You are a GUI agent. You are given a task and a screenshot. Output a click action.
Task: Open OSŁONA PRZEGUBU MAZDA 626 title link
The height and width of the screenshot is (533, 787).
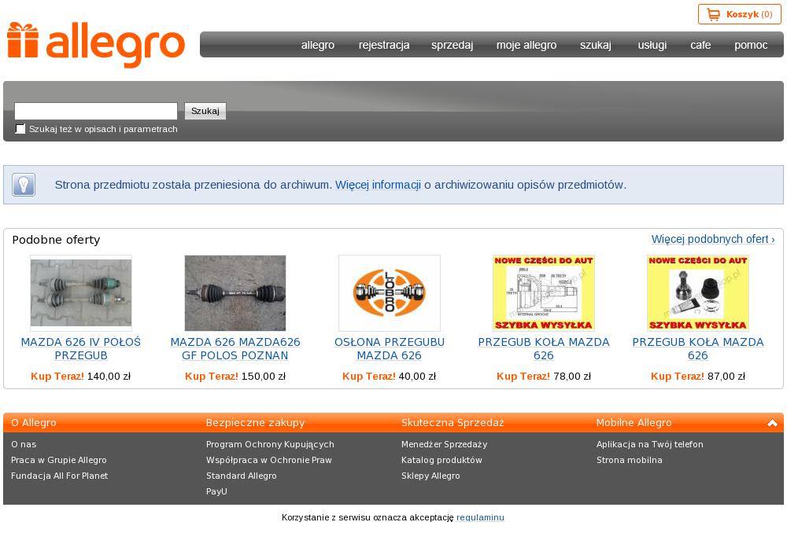click(x=390, y=348)
